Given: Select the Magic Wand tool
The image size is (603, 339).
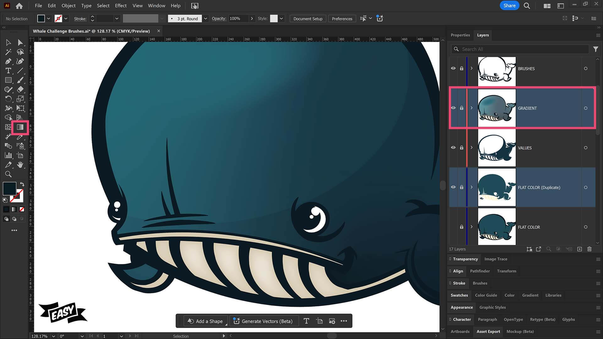Looking at the screenshot, I should point(8,52).
